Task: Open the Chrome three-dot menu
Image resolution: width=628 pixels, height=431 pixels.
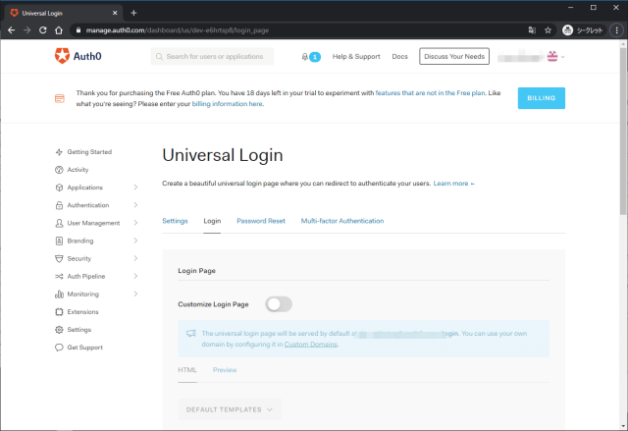Action: tap(617, 30)
